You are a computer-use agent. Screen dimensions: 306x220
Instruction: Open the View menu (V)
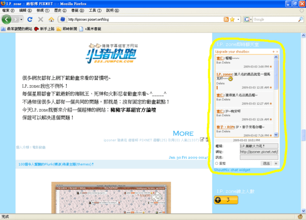click(x=43, y=11)
